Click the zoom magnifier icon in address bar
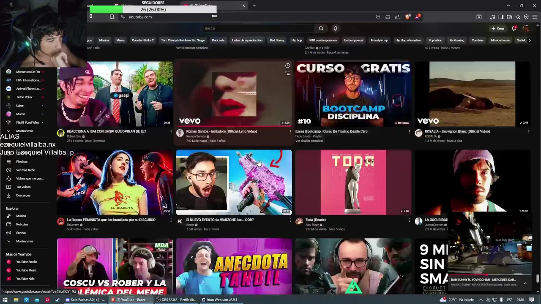This screenshot has width=541, height=304. [x=378, y=17]
